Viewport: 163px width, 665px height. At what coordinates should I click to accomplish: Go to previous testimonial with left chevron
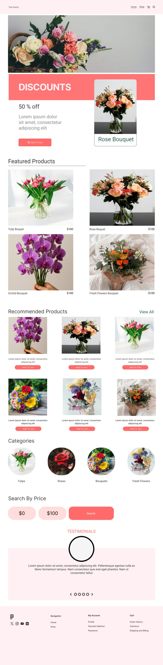pyautogui.click(x=71, y=594)
